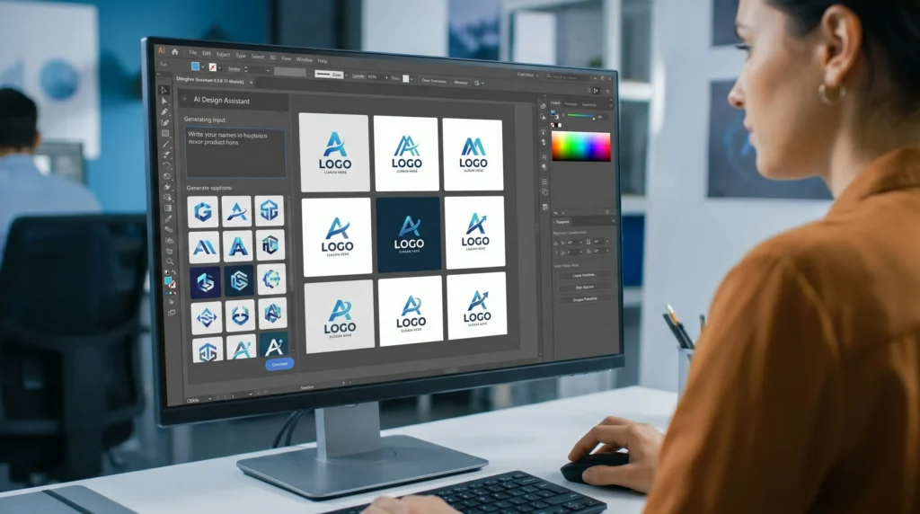920x514 pixels.
Task: Click the bottom Shapes button in right panel
Action: [584, 299]
